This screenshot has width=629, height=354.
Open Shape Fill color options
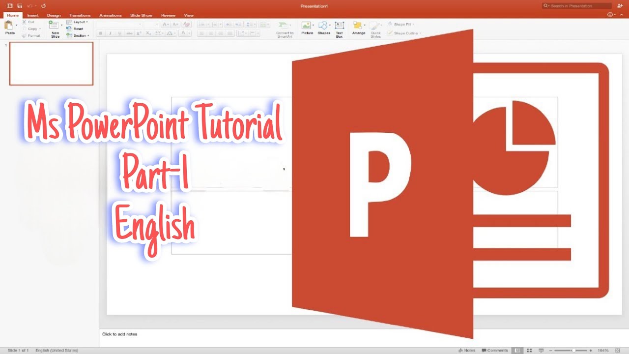coord(401,24)
